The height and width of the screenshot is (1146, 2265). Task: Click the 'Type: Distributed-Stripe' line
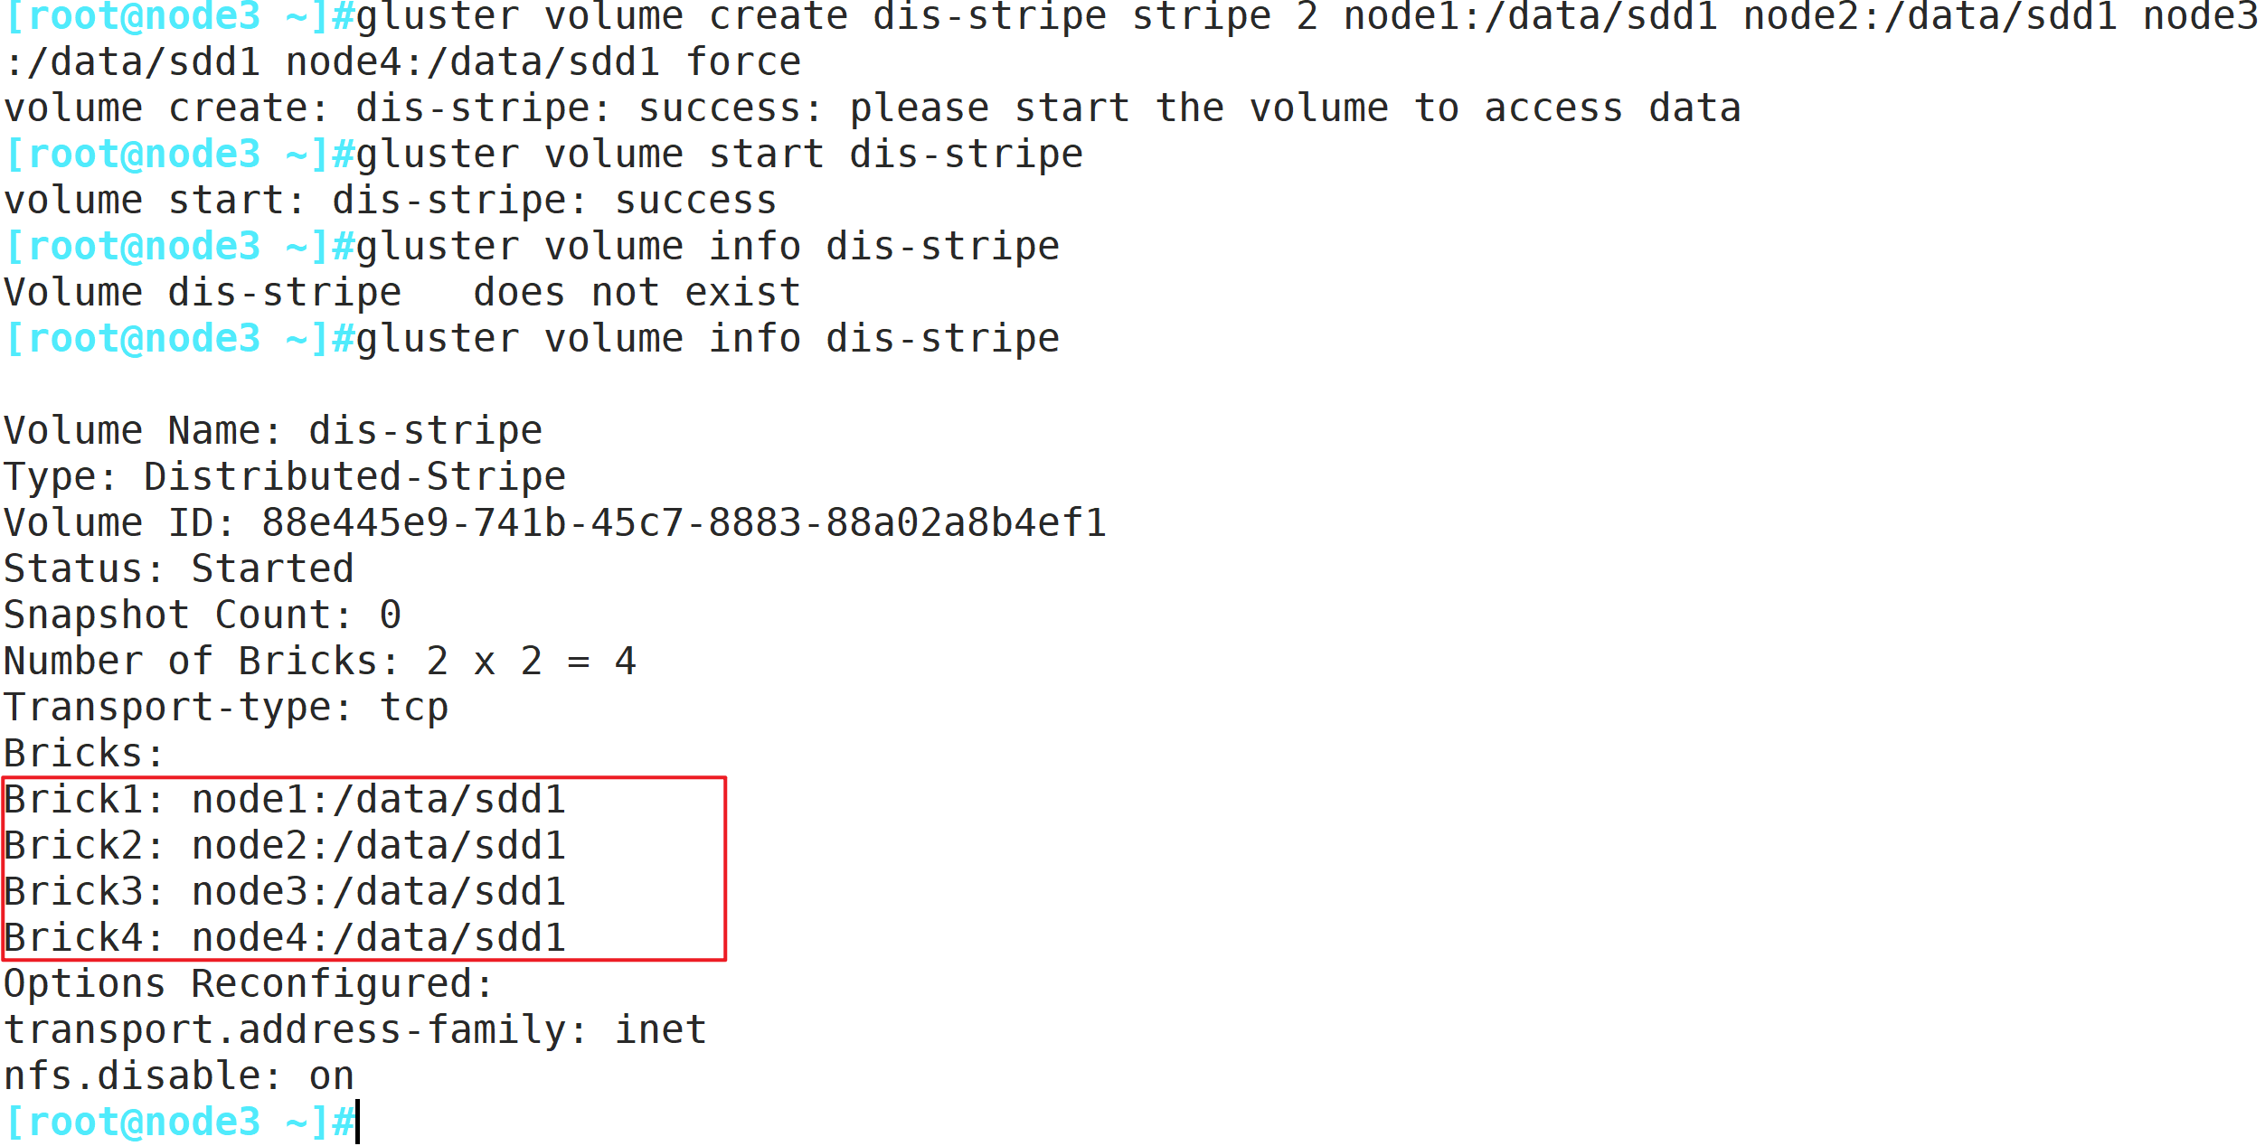[285, 477]
